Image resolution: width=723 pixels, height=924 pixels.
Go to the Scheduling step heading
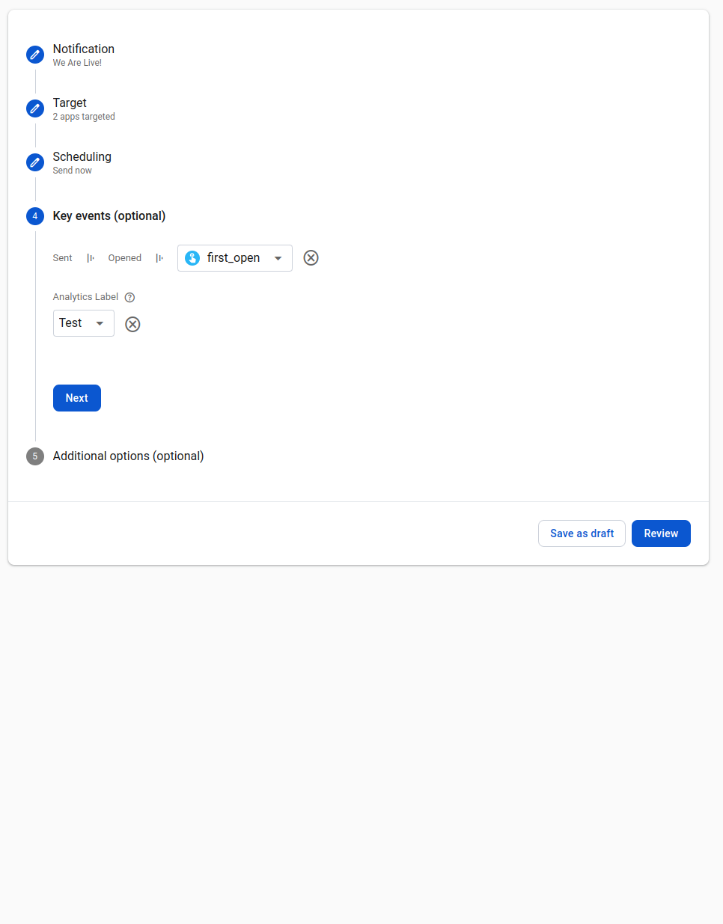click(82, 157)
